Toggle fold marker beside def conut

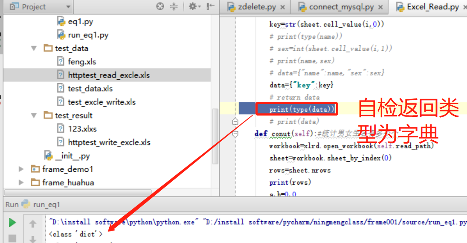pos(235,134)
